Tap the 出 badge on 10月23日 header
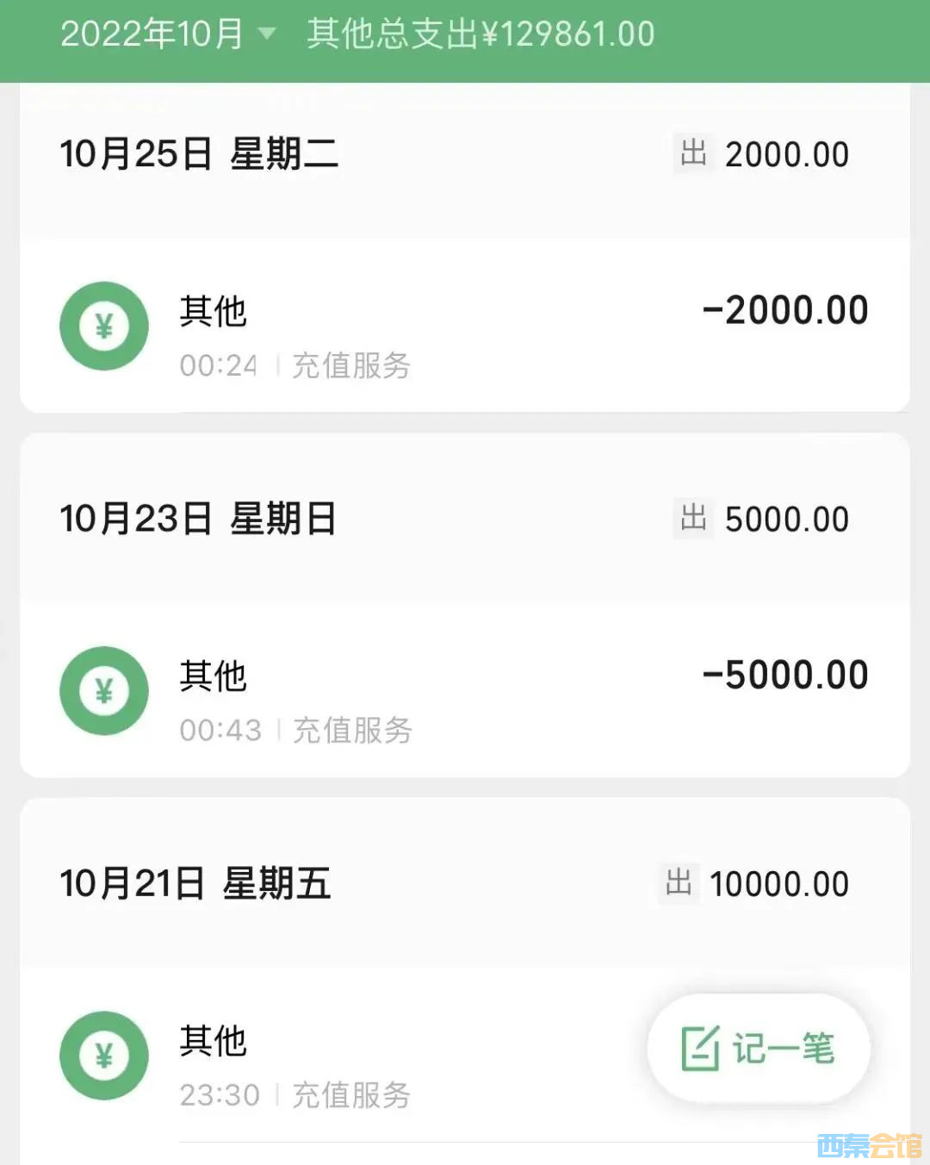This screenshot has width=930, height=1165. (x=693, y=519)
